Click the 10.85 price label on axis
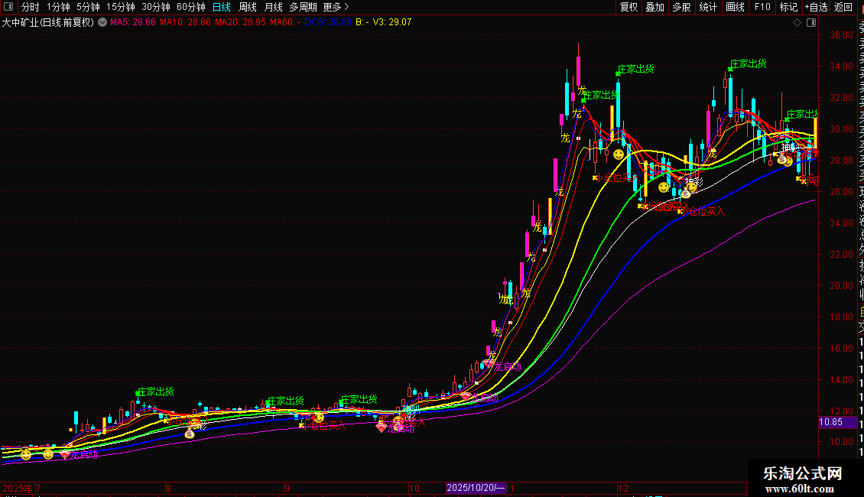 click(x=830, y=422)
